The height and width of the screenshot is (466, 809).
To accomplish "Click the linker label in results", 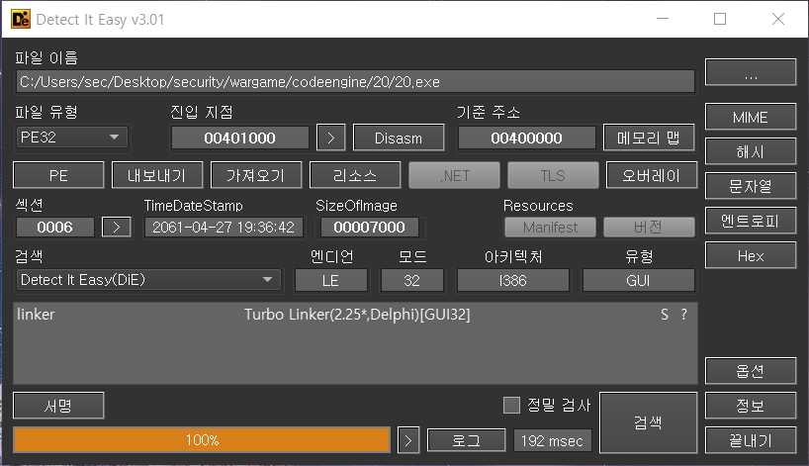I will 36,315.
